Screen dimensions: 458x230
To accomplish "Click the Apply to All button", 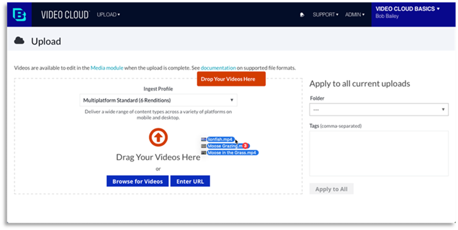I will tap(331, 189).
